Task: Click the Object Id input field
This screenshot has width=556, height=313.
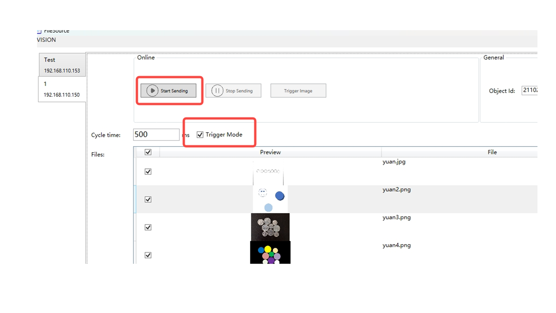Action: (x=529, y=90)
